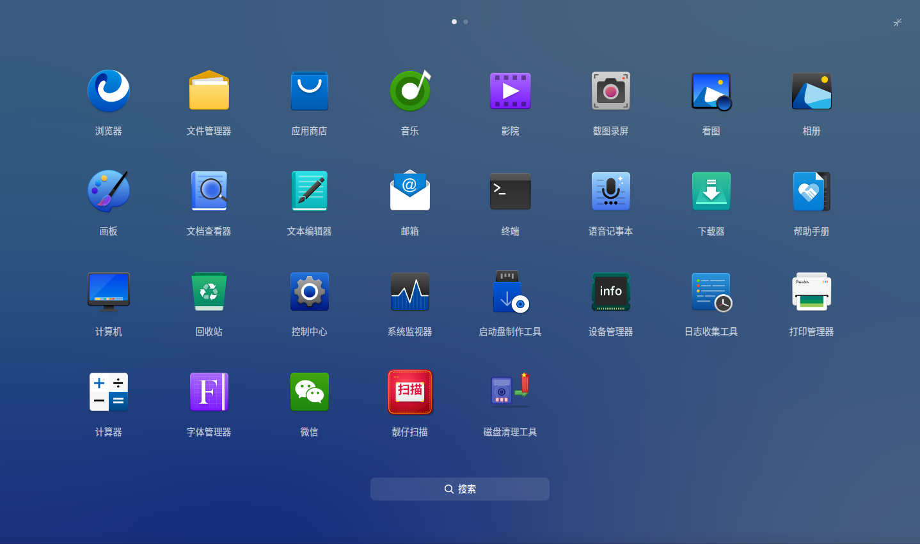Launch the 文件管理器 file manager
The width and height of the screenshot is (920, 544).
pyautogui.click(x=209, y=91)
